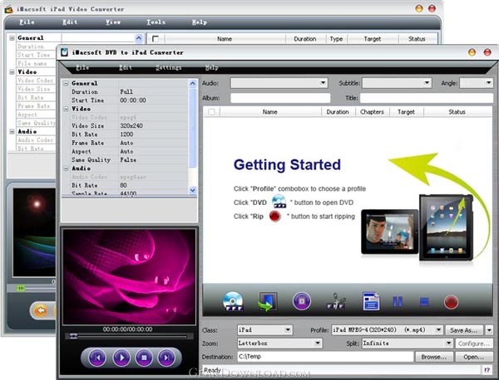
Task: Click the iPad Video Converter title icon
Action: point(8,9)
